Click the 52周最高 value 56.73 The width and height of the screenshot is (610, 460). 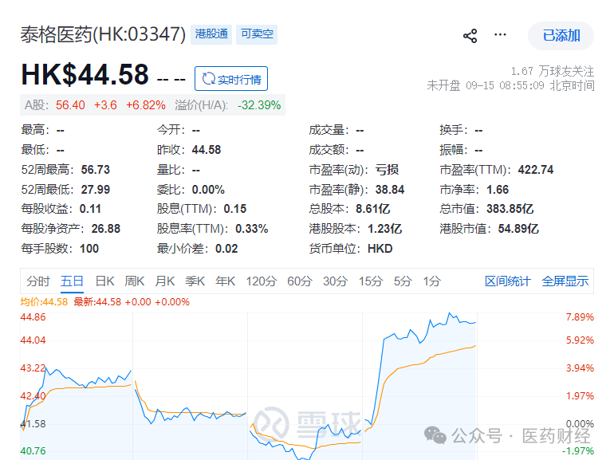coord(96,170)
